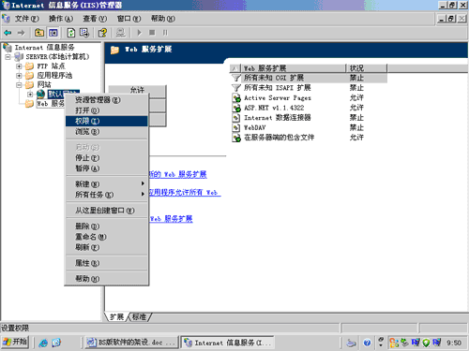Expand the FTP 站点 tree node
Screen dimensions: 469x351
(x=19, y=66)
